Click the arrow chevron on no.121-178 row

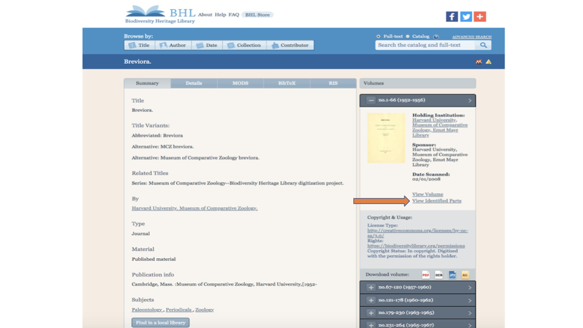point(470,300)
